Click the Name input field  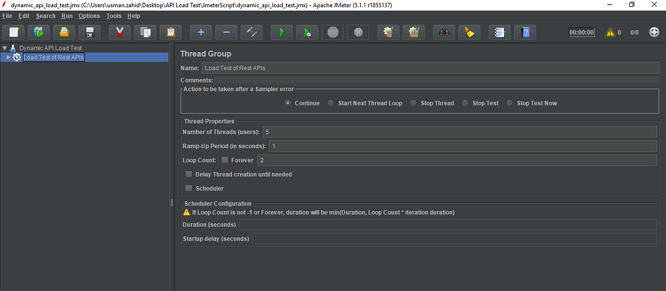[x=430, y=68]
